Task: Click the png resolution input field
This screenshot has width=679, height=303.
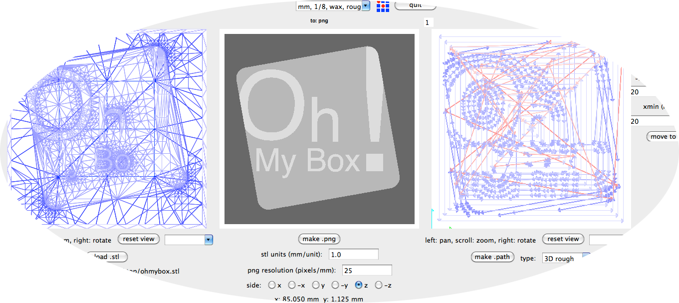Action: [367, 270]
